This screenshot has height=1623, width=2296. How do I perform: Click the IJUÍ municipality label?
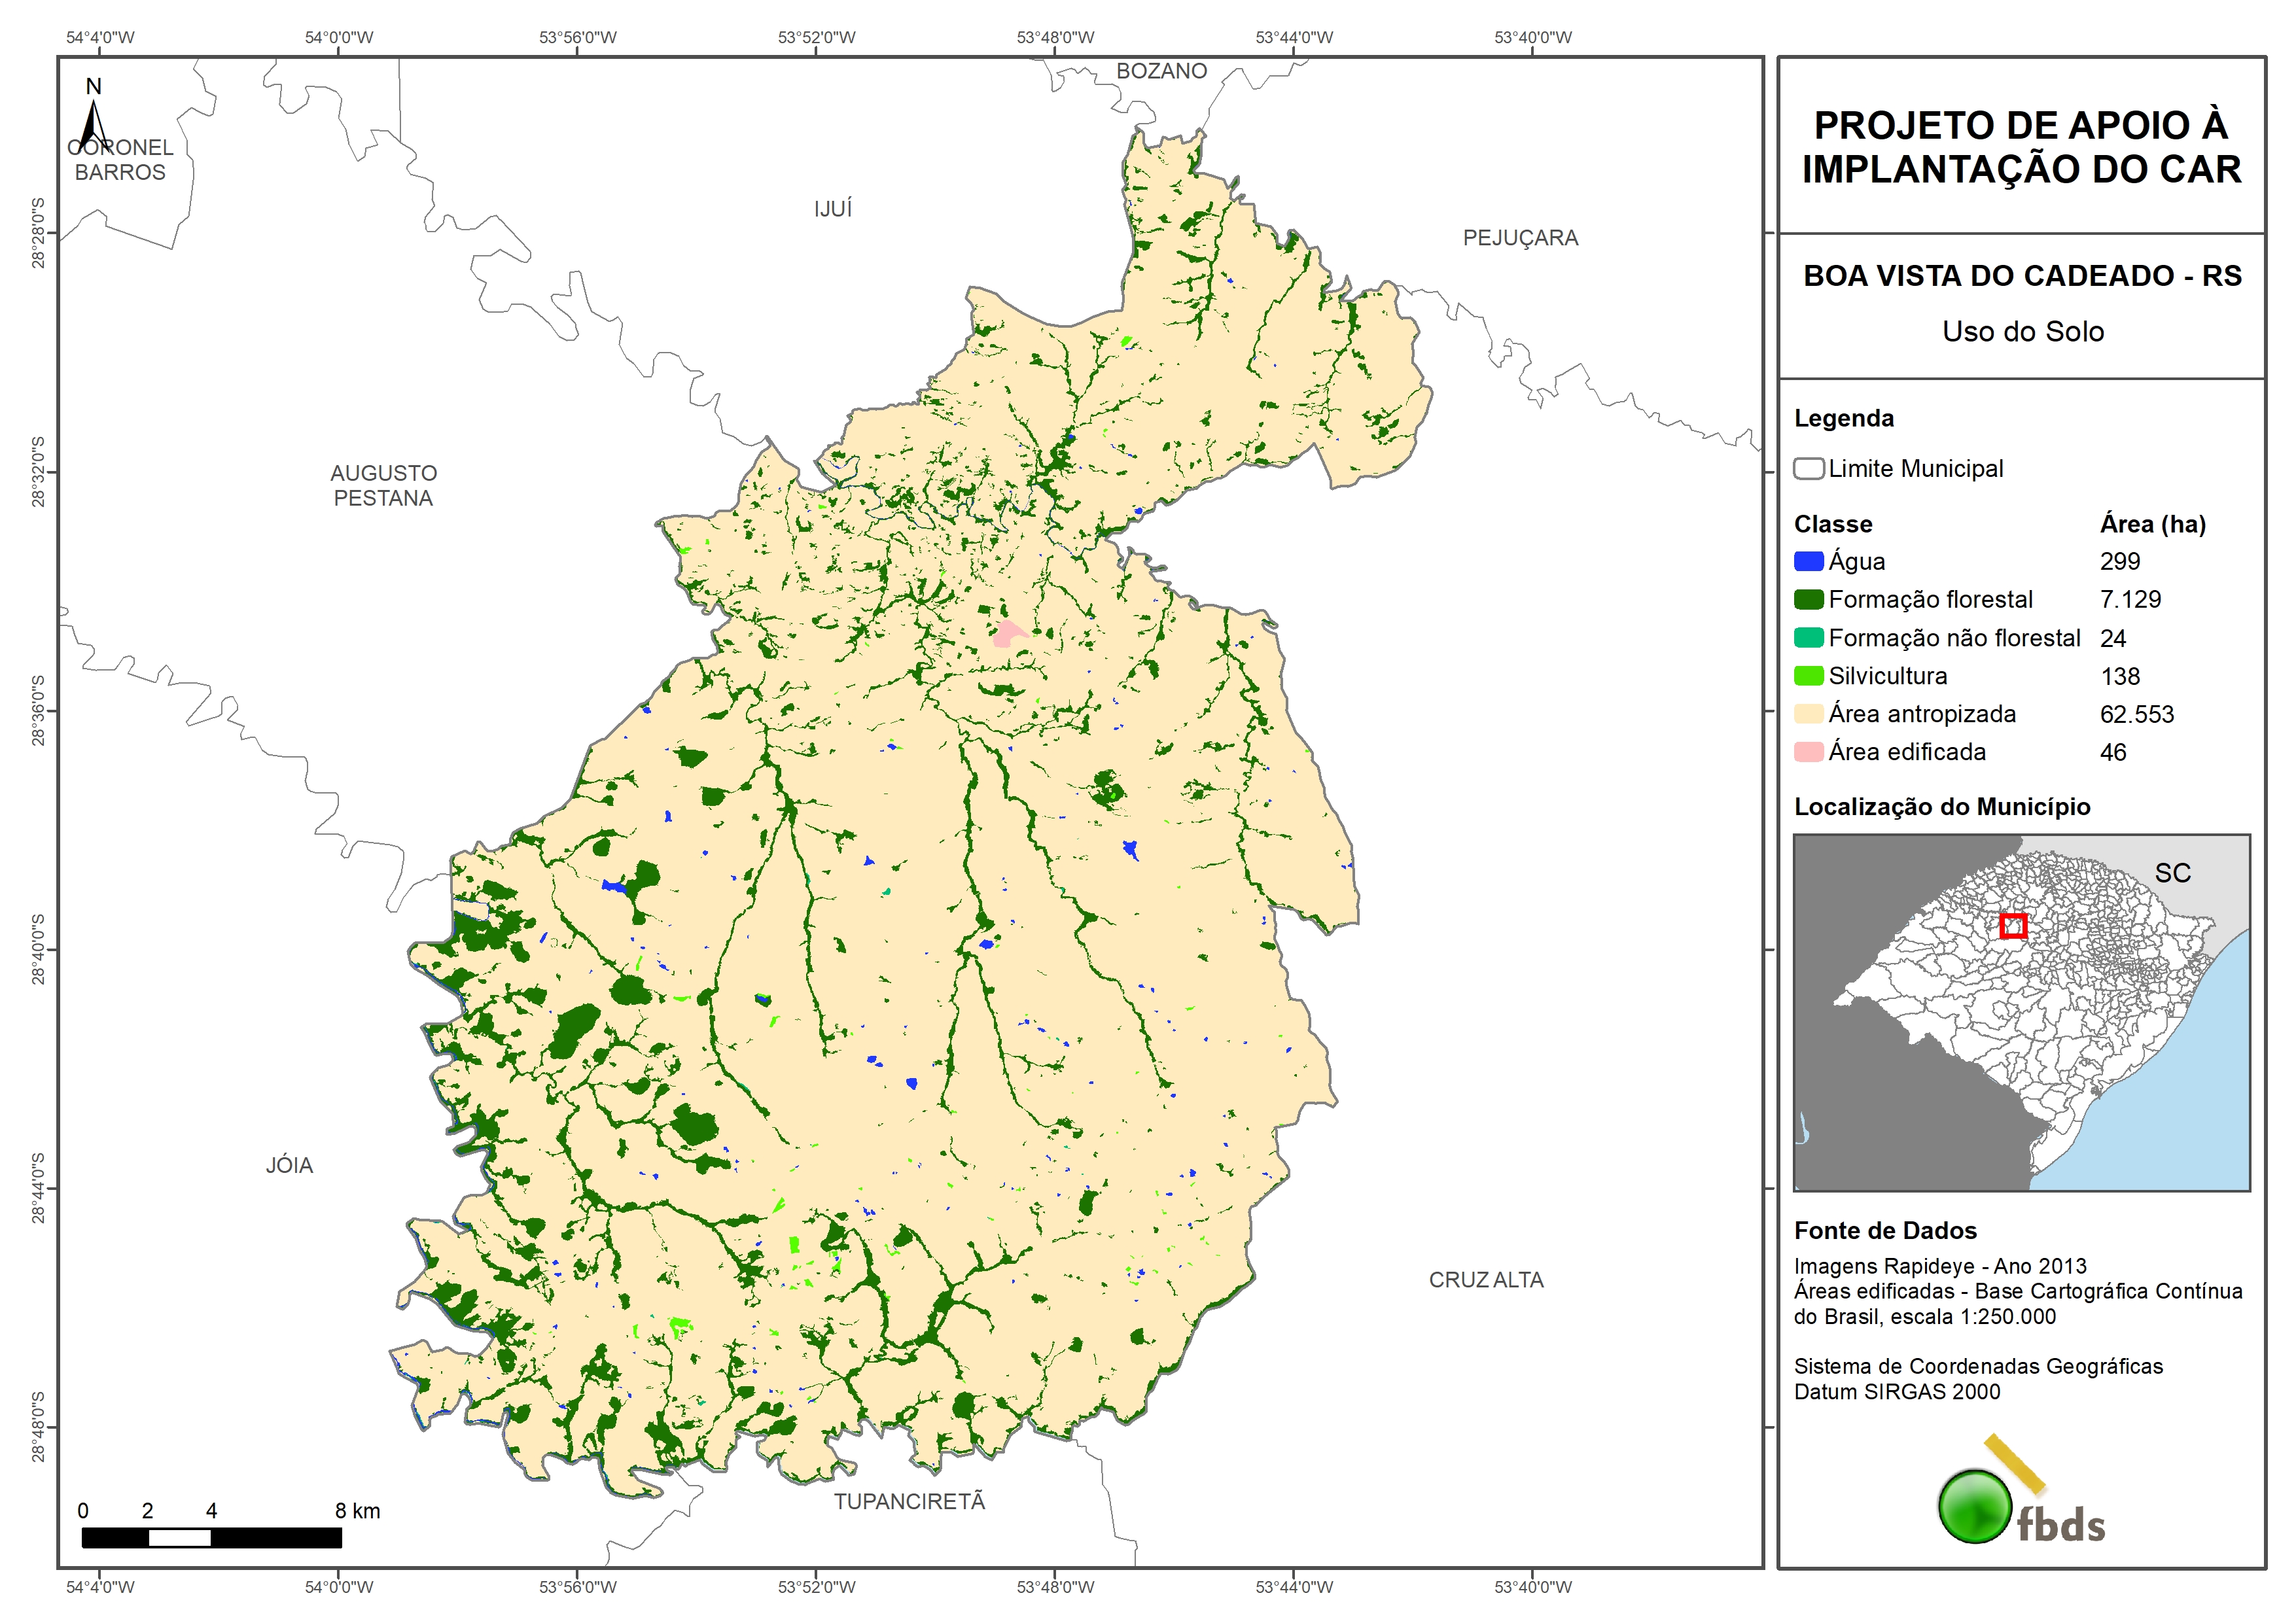pyautogui.click(x=832, y=209)
